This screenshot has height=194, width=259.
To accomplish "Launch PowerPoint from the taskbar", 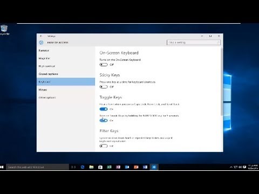I will coord(136,167).
